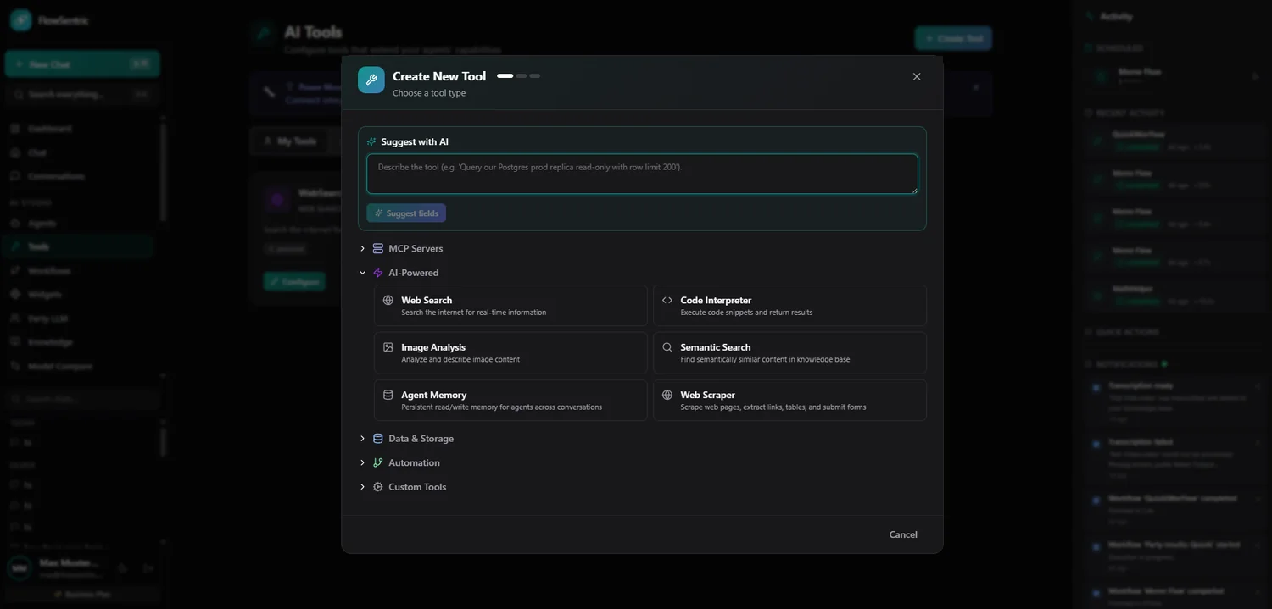Click the New Chat button in the sidebar
Screen dimensions: 1272x609
point(82,64)
